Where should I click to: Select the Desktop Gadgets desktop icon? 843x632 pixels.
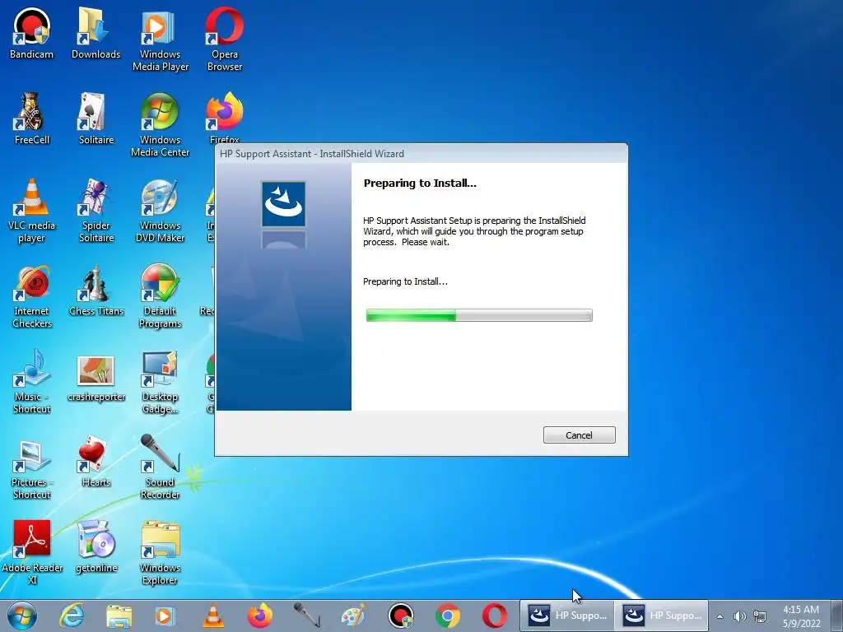(161, 382)
